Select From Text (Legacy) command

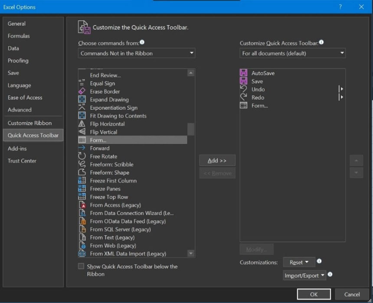132,237
